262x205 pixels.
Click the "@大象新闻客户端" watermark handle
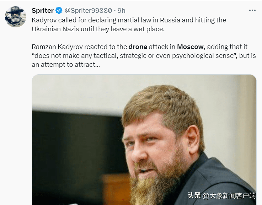(x=229, y=196)
